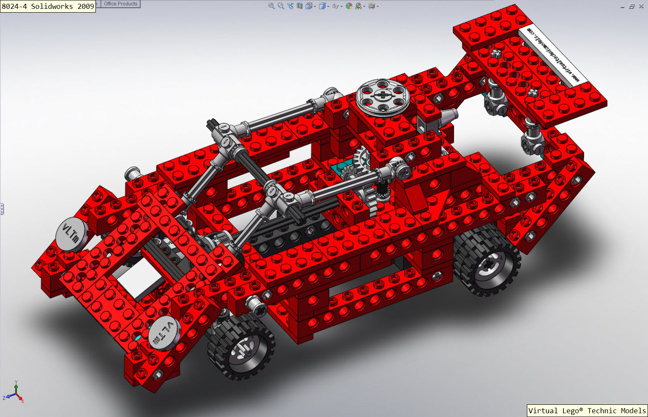Open the Hide/Show Items dropdown arrow
Screen dimensions: 648x417
point(341,6)
